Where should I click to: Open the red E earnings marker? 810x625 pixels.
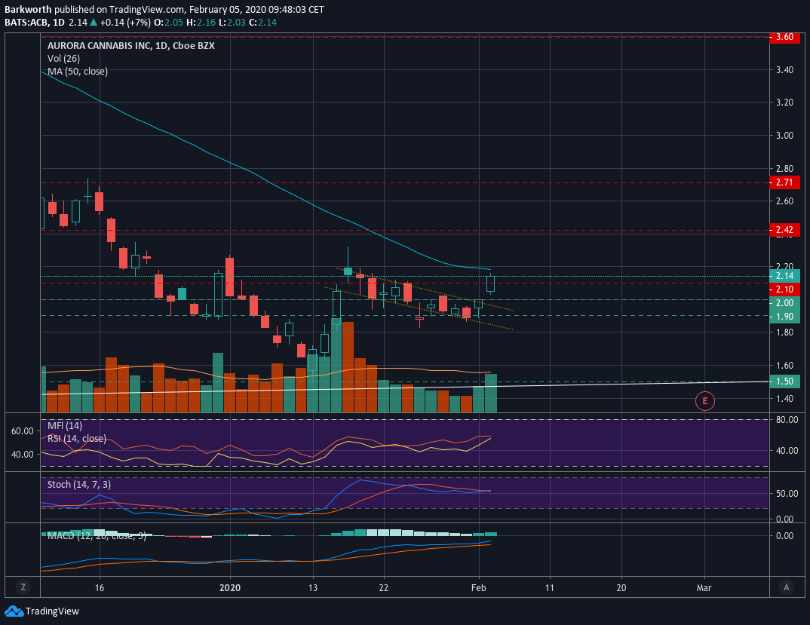click(x=704, y=401)
